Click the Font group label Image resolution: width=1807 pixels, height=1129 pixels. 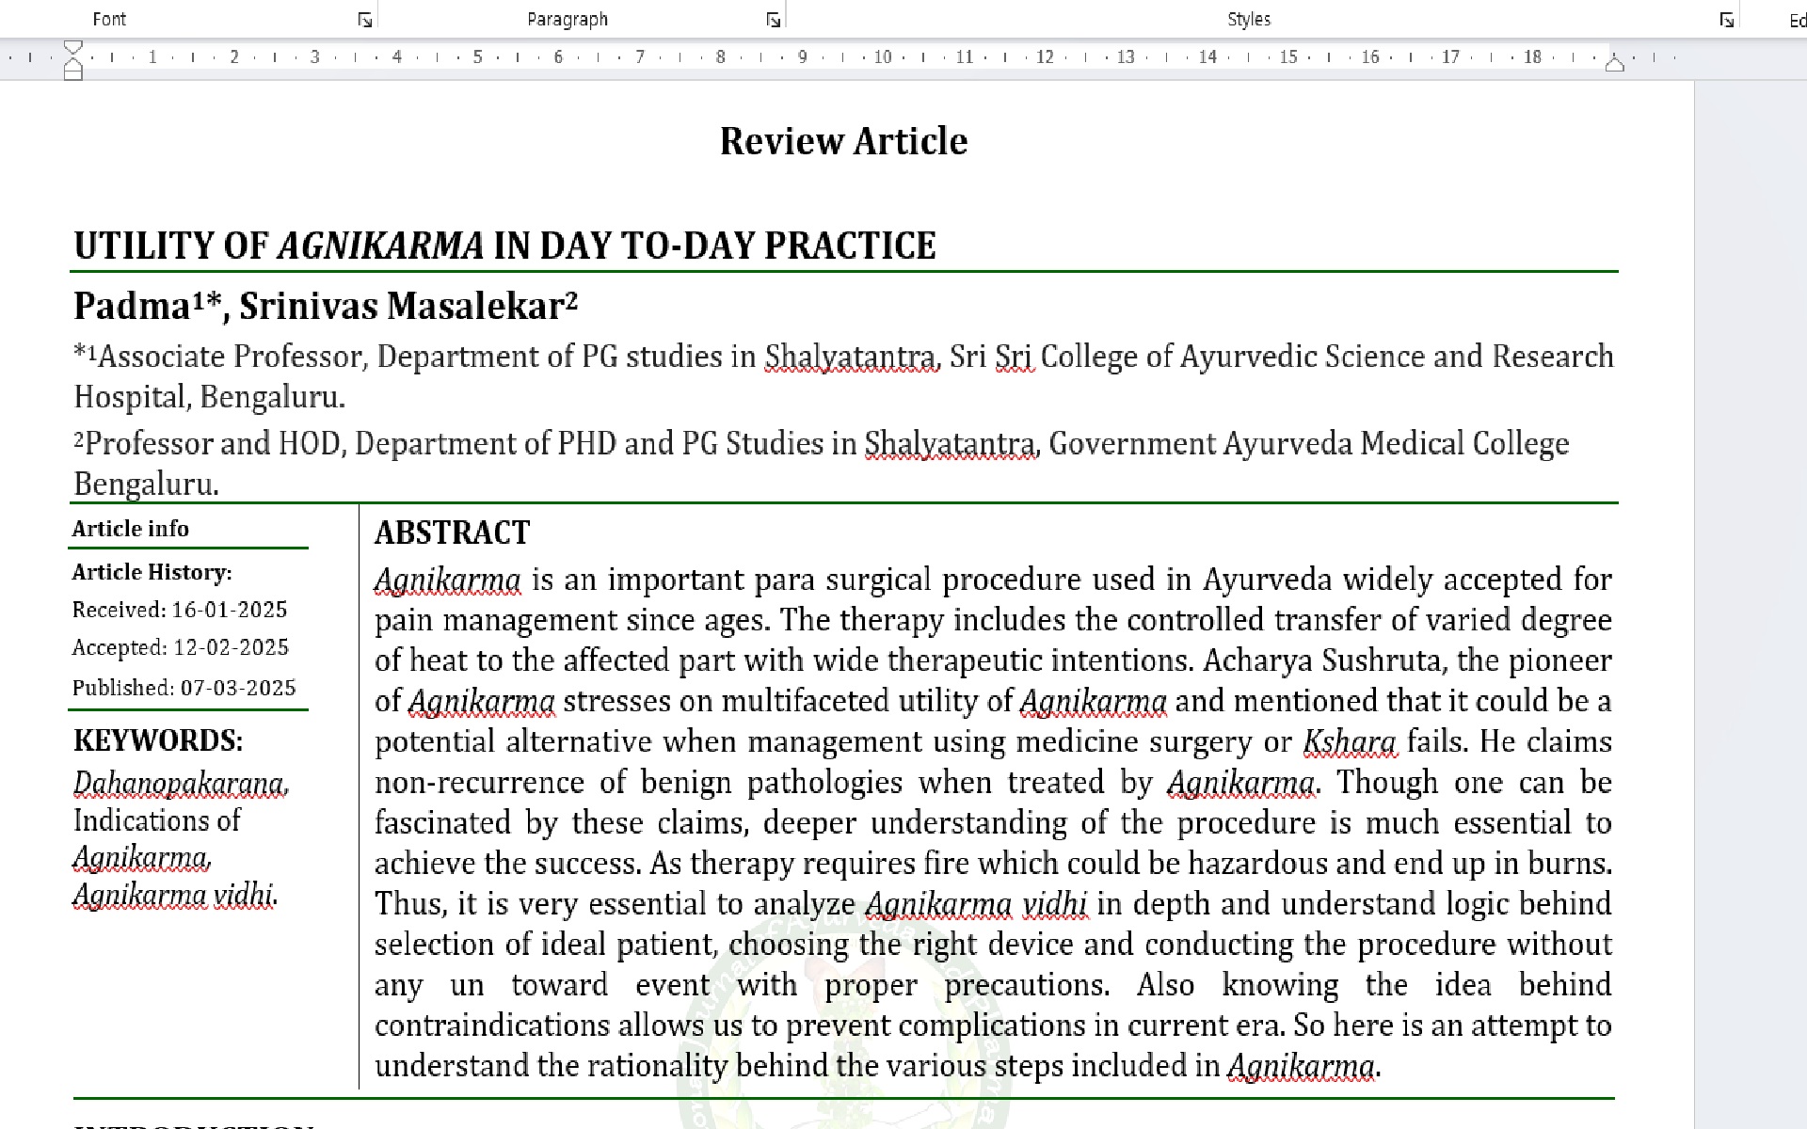pyautogui.click(x=109, y=19)
